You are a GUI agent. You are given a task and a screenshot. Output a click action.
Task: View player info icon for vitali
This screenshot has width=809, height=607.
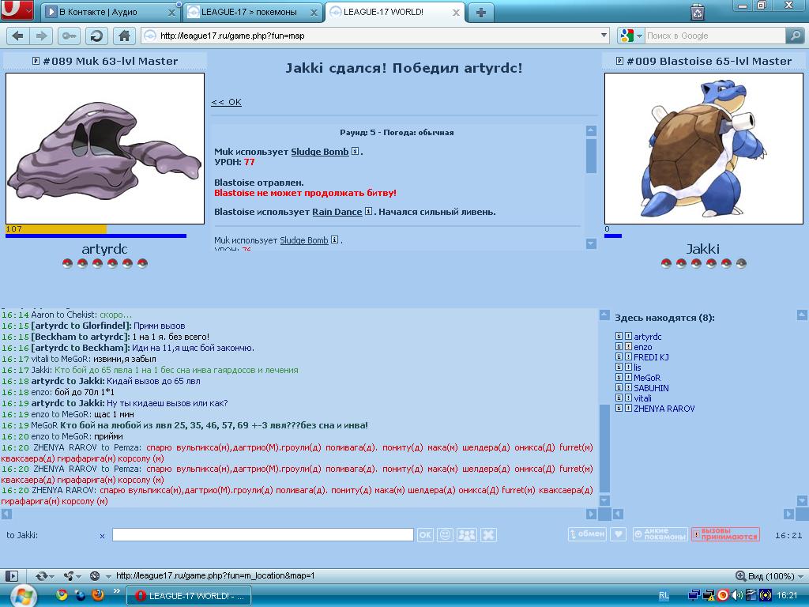619,398
